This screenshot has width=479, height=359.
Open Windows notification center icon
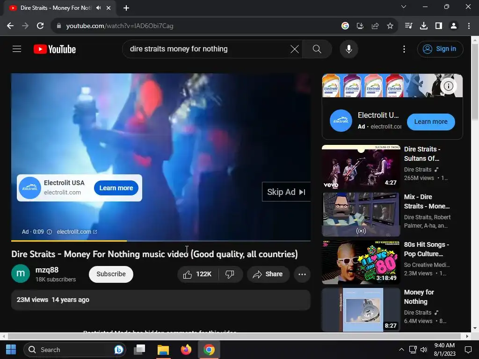[468, 350]
